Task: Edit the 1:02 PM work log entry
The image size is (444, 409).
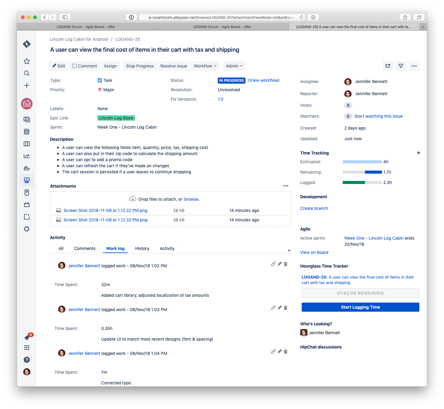Action: coord(279,264)
